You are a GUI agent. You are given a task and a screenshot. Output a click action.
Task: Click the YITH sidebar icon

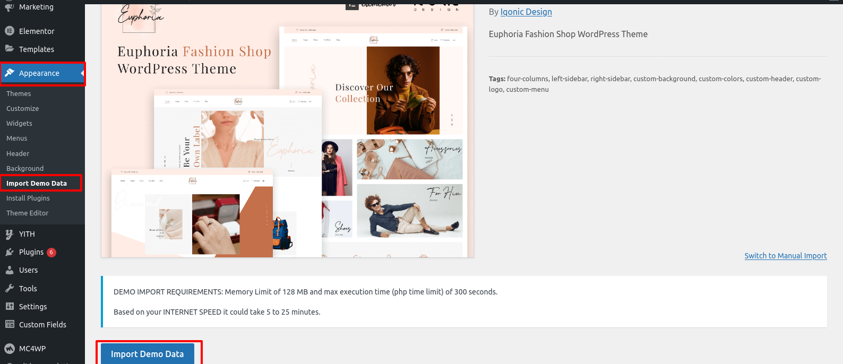coord(10,234)
